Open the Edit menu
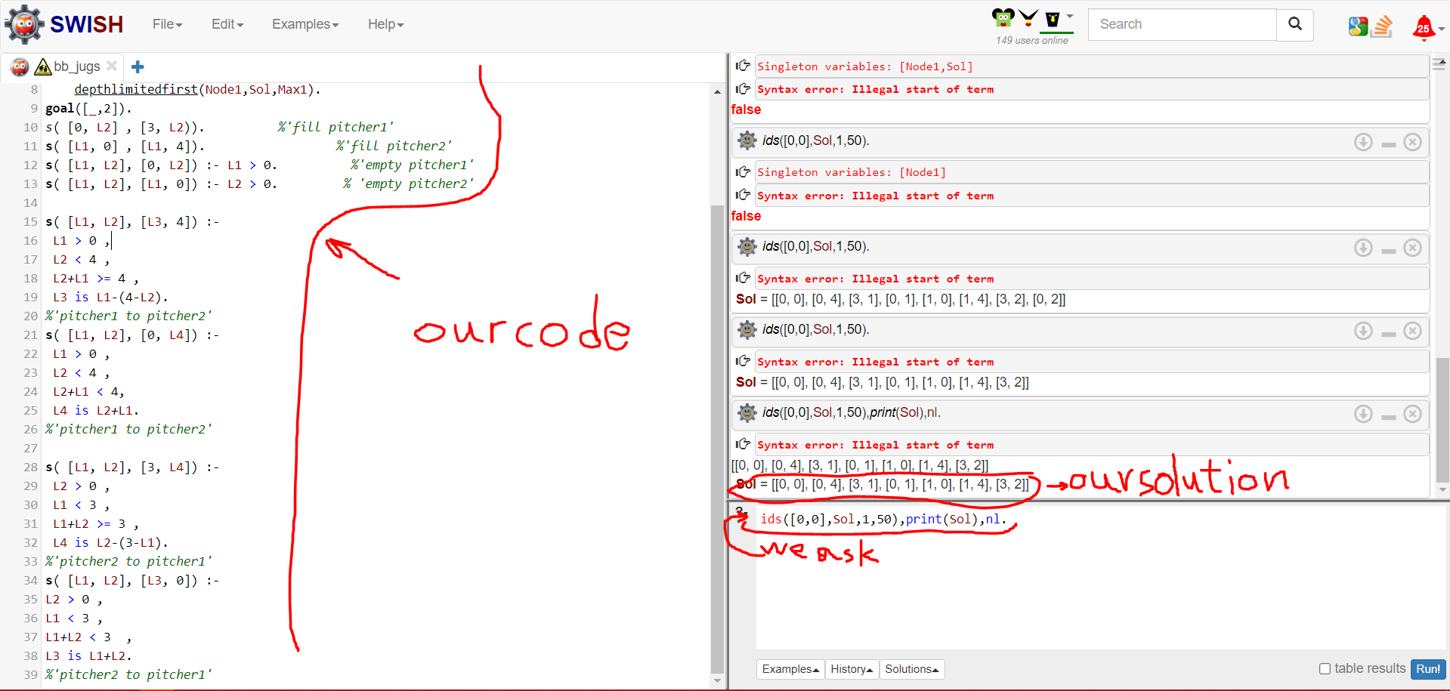The width and height of the screenshot is (1450, 691). pos(226,23)
